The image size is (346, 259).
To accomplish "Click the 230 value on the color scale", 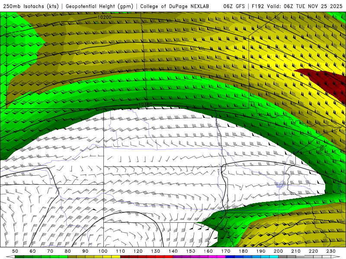I will tap(331, 251).
